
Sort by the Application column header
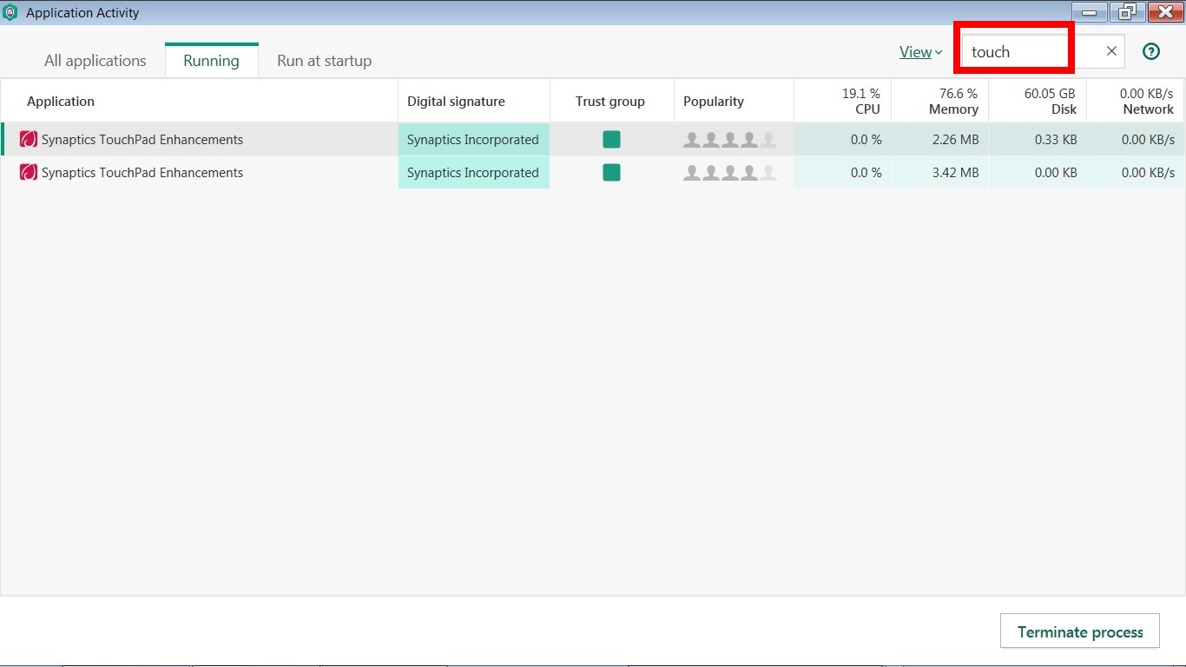[200, 101]
